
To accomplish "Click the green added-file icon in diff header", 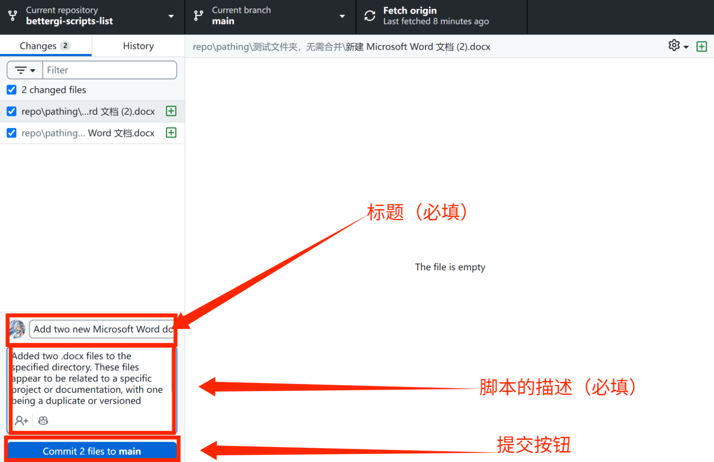I will 701,47.
